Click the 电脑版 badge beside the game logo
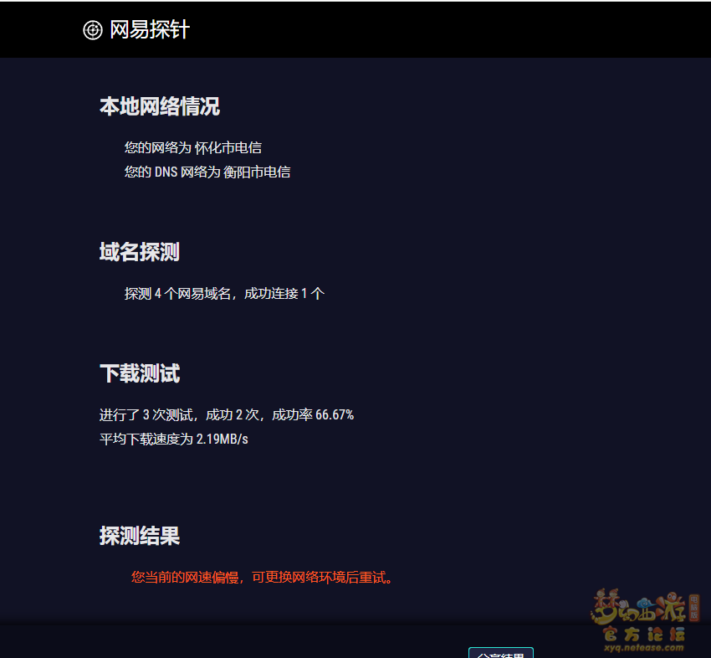Image resolution: width=711 pixels, height=658 pixels. [693, 608]
